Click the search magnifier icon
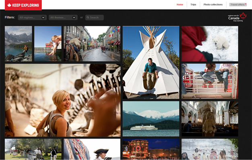 coord(88,18)
